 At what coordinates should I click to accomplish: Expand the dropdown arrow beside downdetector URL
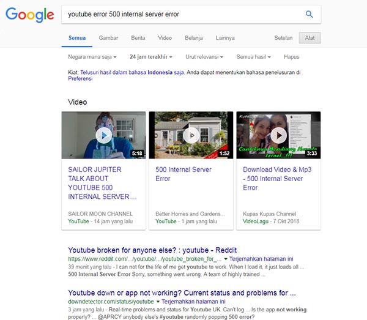point(158,302)
